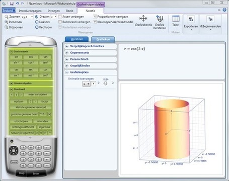Rotate graph with Rechtsom icon

point(37,27)
